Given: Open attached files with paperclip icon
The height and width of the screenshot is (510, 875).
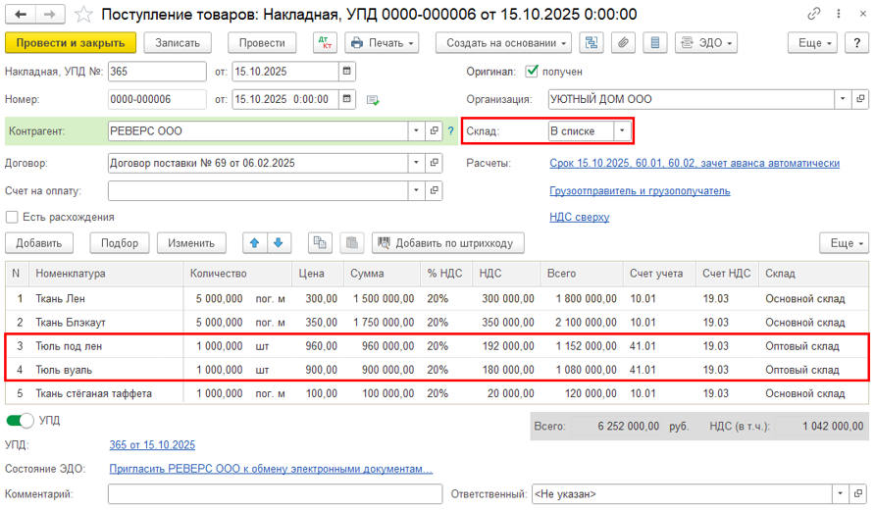Looking at the screenshot, I should pyautogui.click(x=623, y=43).
